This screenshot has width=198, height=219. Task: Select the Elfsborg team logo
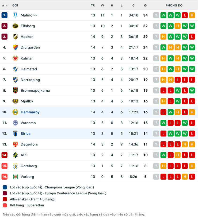(x=15, y=26)
